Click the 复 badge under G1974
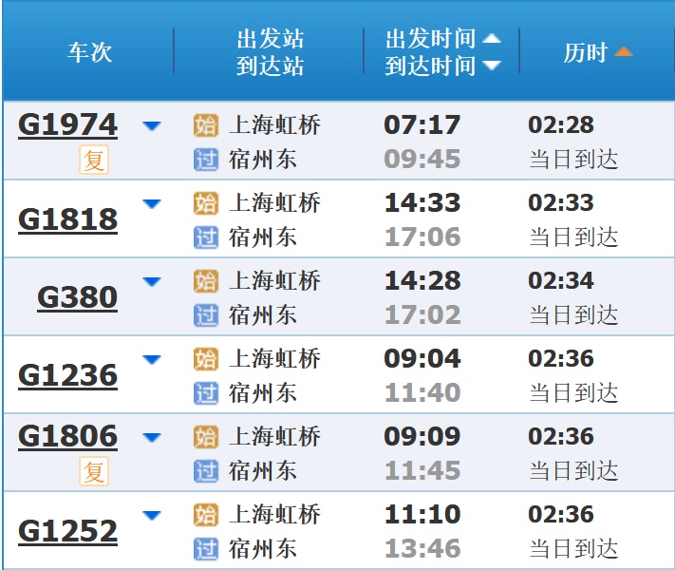Viewport: 675px width, 570px height. coord(94,160)
